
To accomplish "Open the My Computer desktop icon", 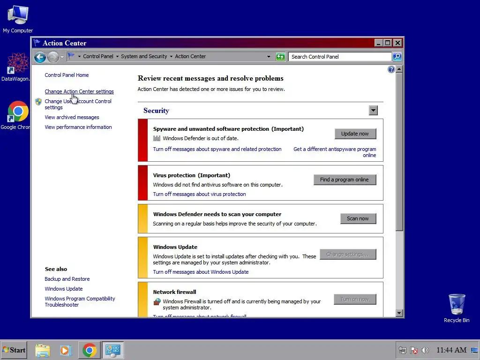I will [18, 19].
